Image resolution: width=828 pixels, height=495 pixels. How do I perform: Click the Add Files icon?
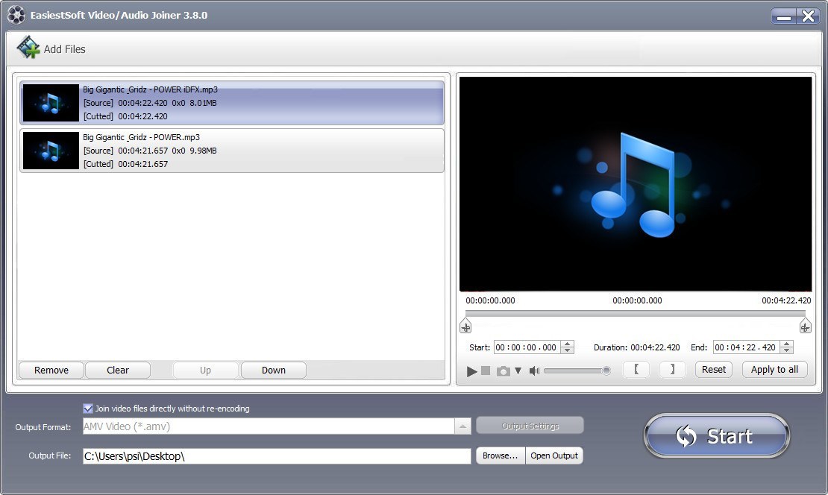[27, 48]
